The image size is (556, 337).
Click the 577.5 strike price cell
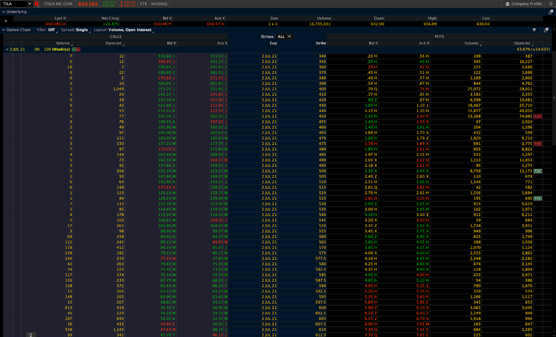click(321, 259)
